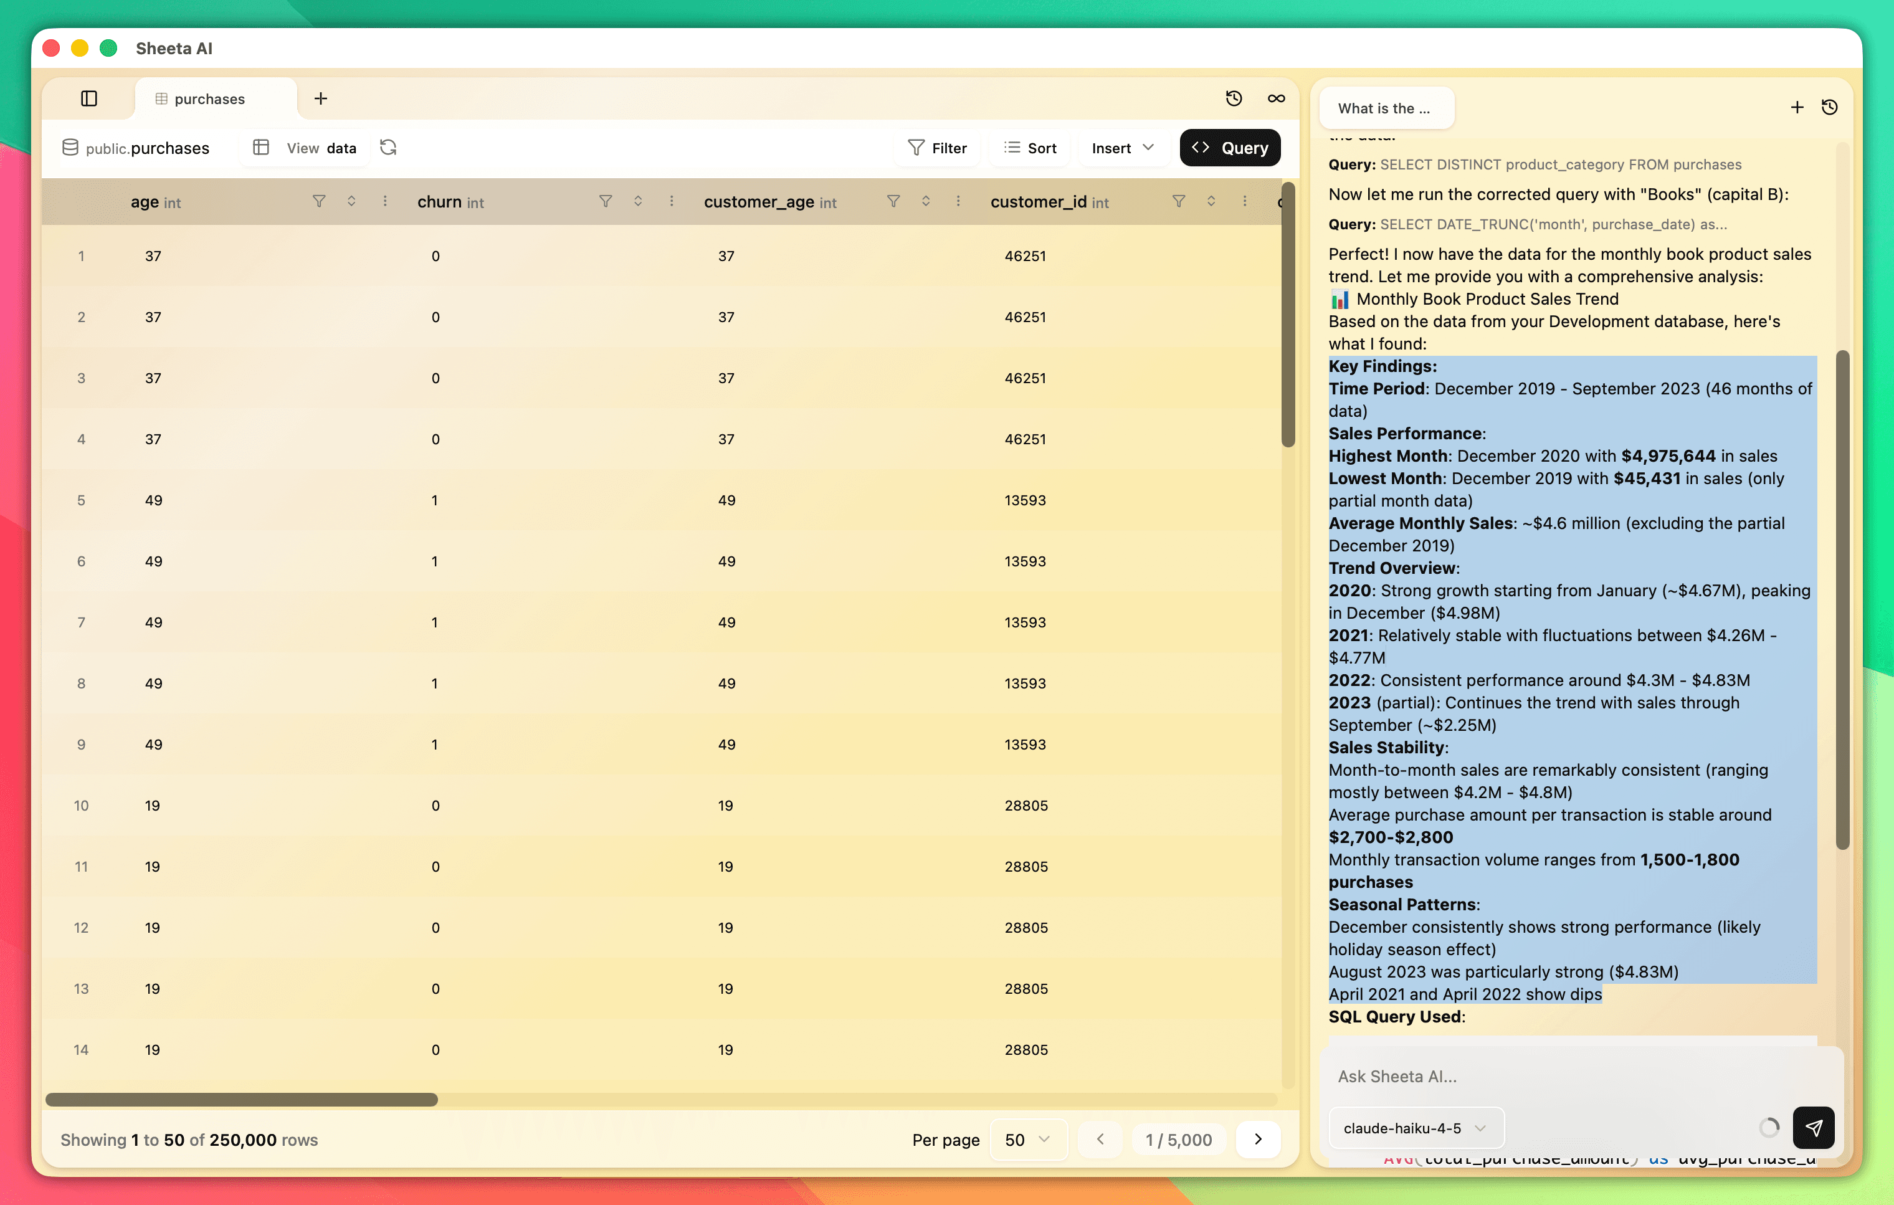
Task: Open the claude-haiku-4-5 model selector
Action: tap(1414, 1127)
